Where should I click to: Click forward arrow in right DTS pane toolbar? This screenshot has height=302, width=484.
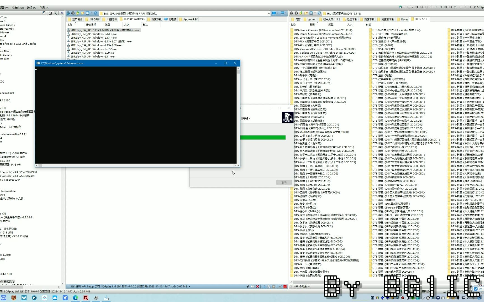296,13
